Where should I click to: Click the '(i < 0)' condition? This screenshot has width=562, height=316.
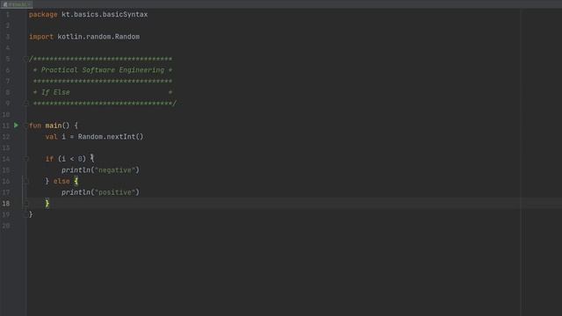coord(72,159)
